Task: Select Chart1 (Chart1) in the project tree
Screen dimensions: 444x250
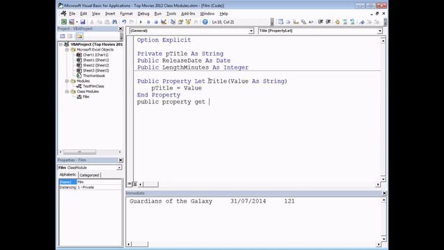Action: click(x=96, y=55)
